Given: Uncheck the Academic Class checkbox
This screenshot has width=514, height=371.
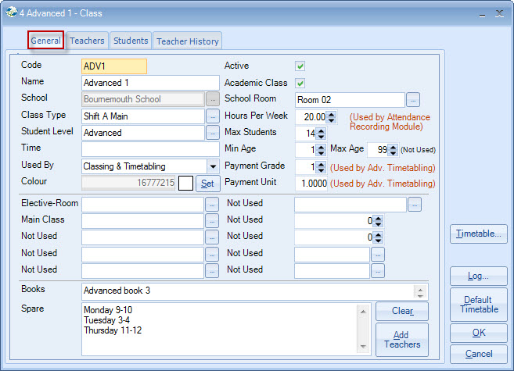Looking at the screenshot, I should point(300,83).
